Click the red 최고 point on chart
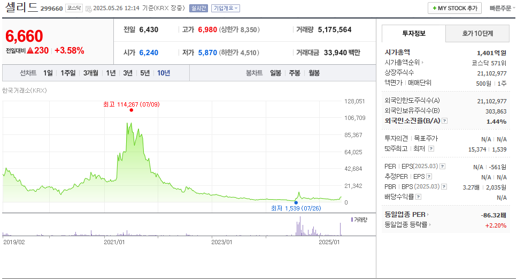517x279 pixels. 131,110
